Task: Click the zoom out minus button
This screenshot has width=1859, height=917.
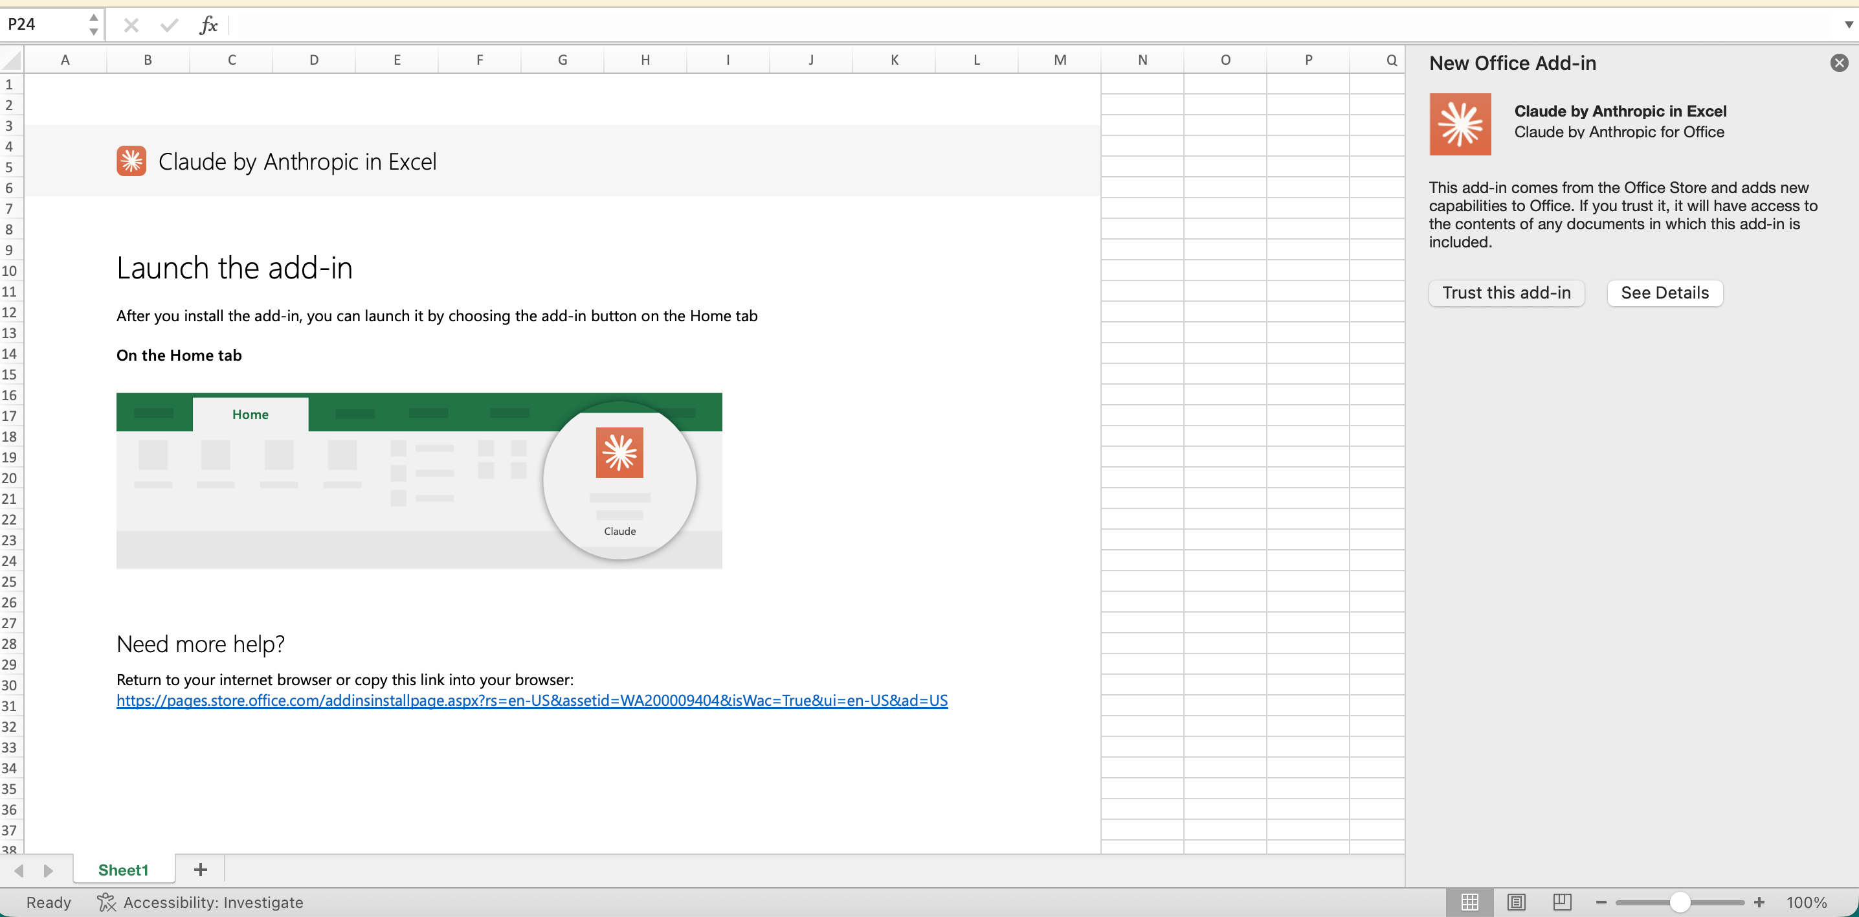Action: tap(1601, 902)
